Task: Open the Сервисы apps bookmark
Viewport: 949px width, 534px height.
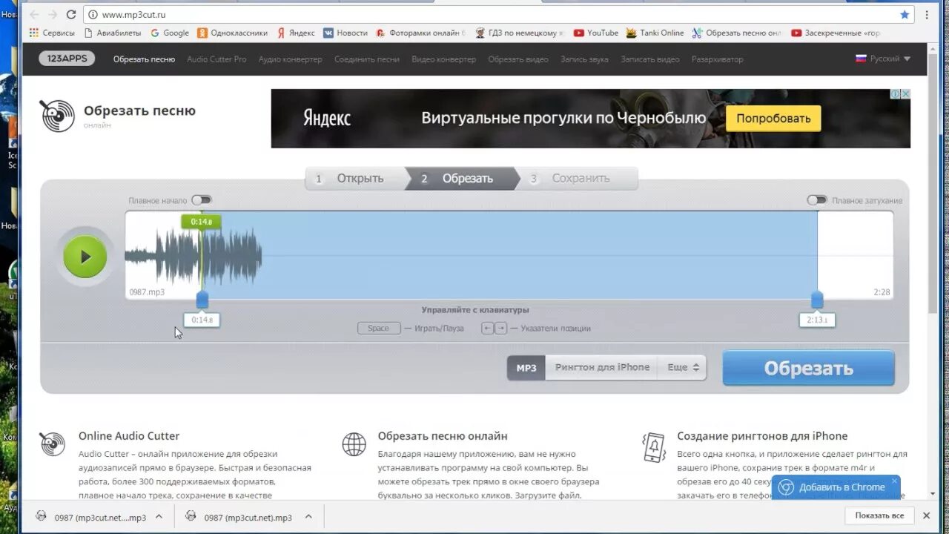Action: [x=52, y=33]
